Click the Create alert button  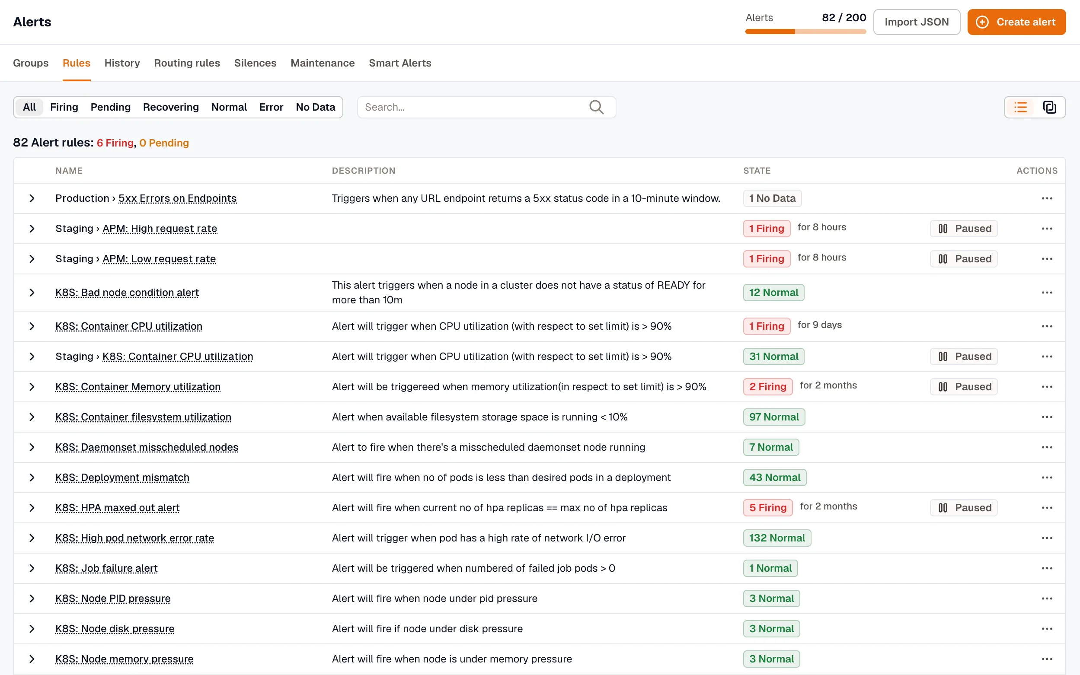click(x=1016, y=22)
